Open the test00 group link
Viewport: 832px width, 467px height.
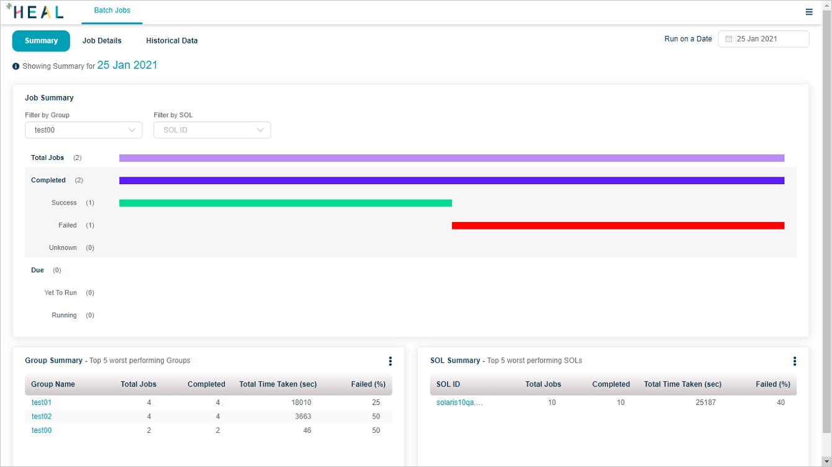click(42, 430)
